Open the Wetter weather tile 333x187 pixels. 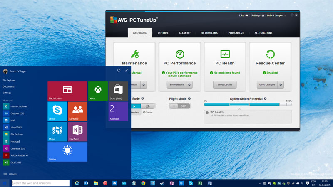click(x=67, y=152)
